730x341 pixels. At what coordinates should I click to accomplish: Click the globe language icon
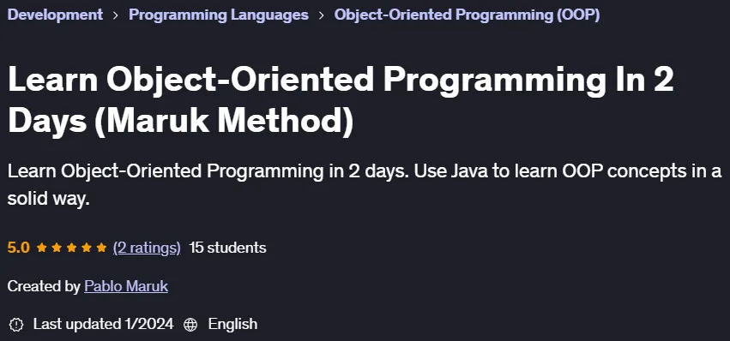tap(190, 324)
